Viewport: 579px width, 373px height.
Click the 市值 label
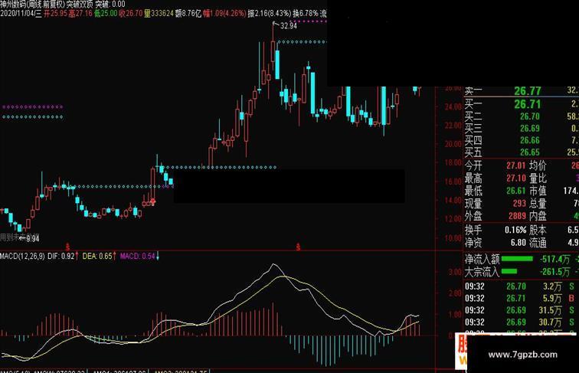click(x=538, y=191)
